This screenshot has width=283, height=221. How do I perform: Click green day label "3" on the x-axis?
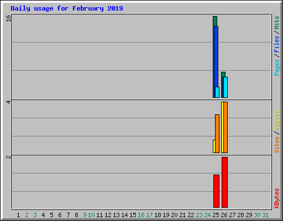tap(35, 215)
